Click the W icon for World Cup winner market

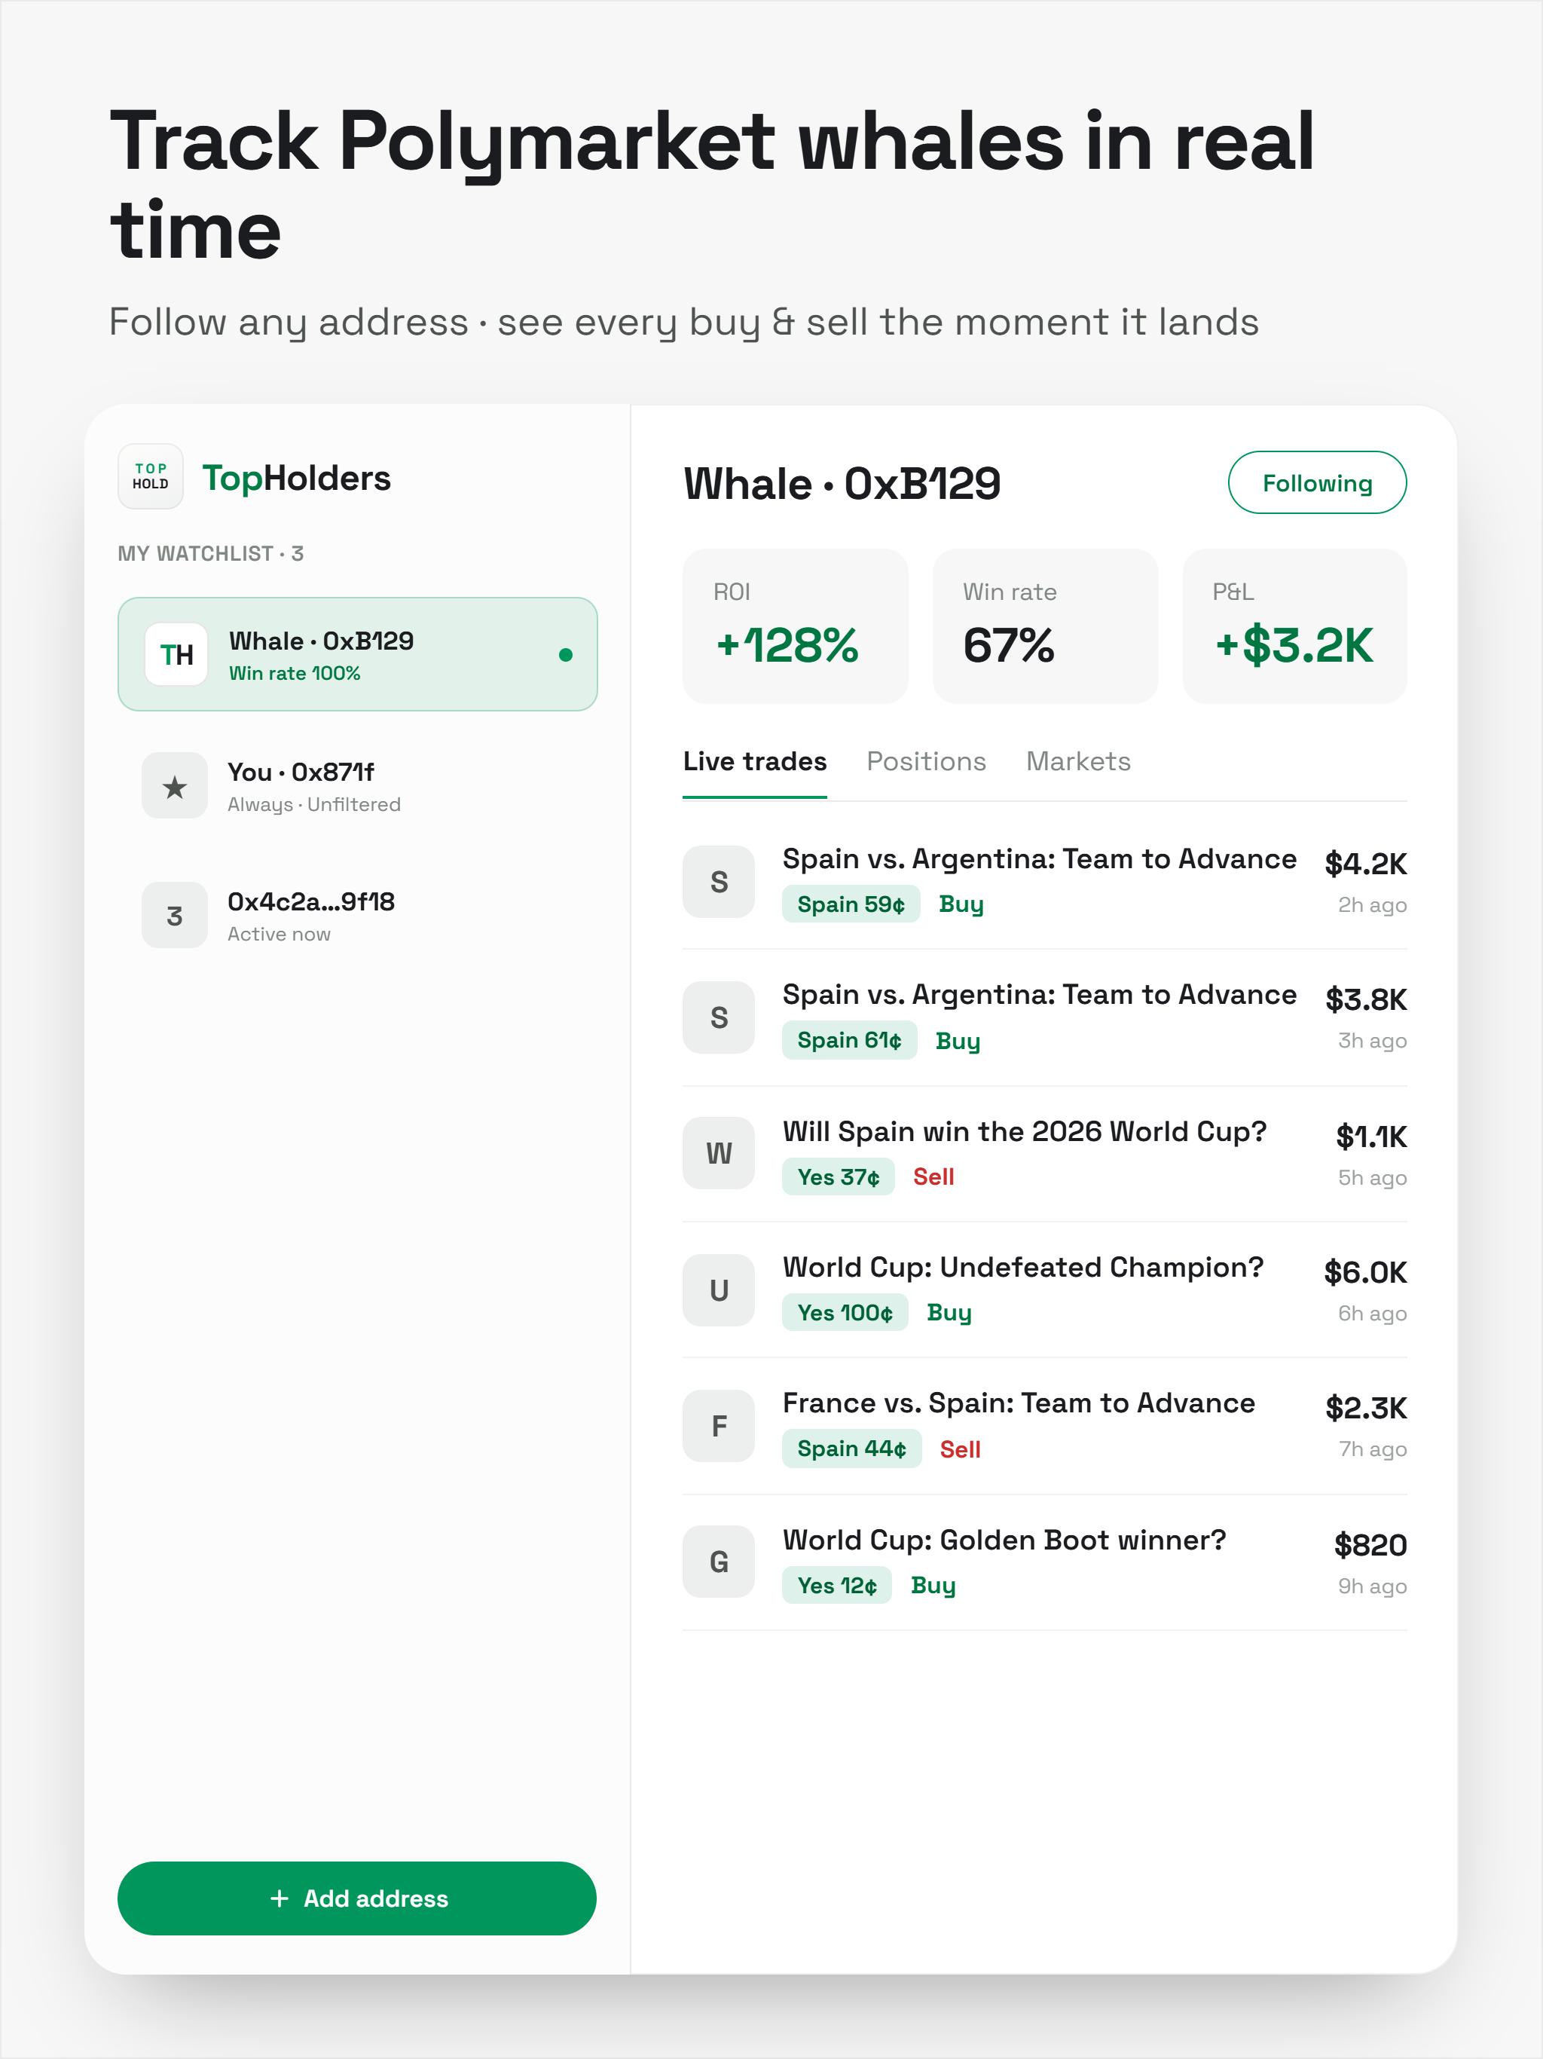(x=719, y=1153)
